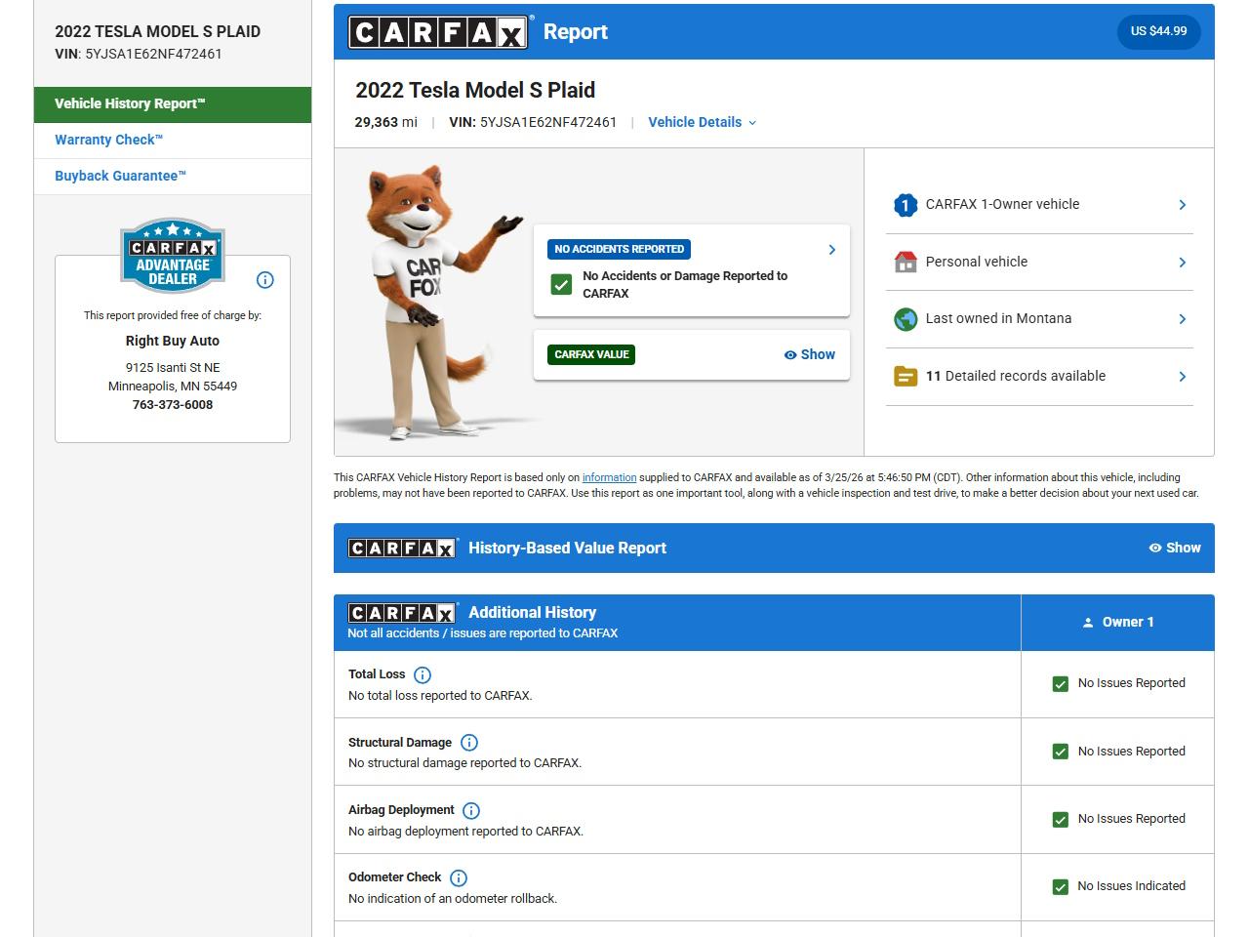Follow the 'information' hyperlink in disclaimer
This screenshot has height=937, width=1249.
coord(609,477)
